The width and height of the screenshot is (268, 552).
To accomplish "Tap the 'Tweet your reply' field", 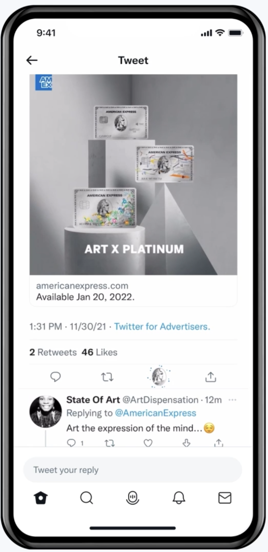I will (133, 470).
